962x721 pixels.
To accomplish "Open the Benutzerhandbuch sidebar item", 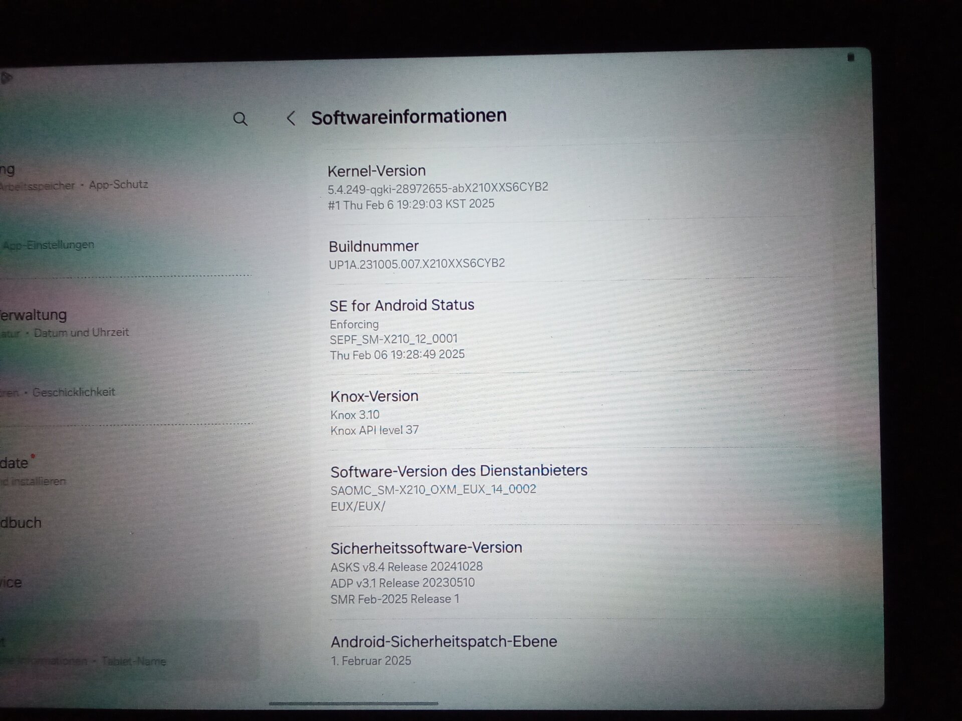I will (21, 523).
